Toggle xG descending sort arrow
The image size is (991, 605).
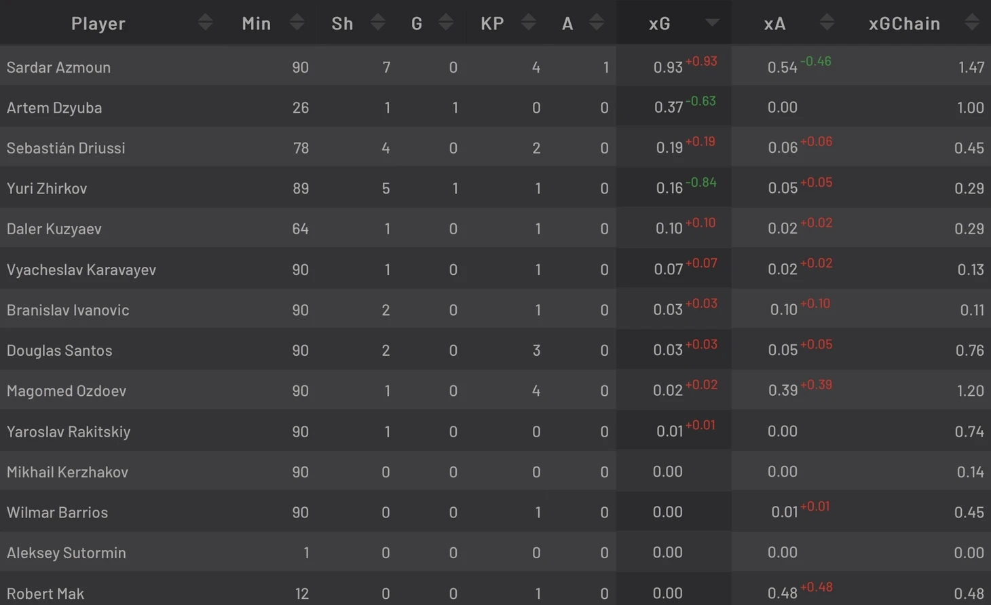click(x=712, y=23)
